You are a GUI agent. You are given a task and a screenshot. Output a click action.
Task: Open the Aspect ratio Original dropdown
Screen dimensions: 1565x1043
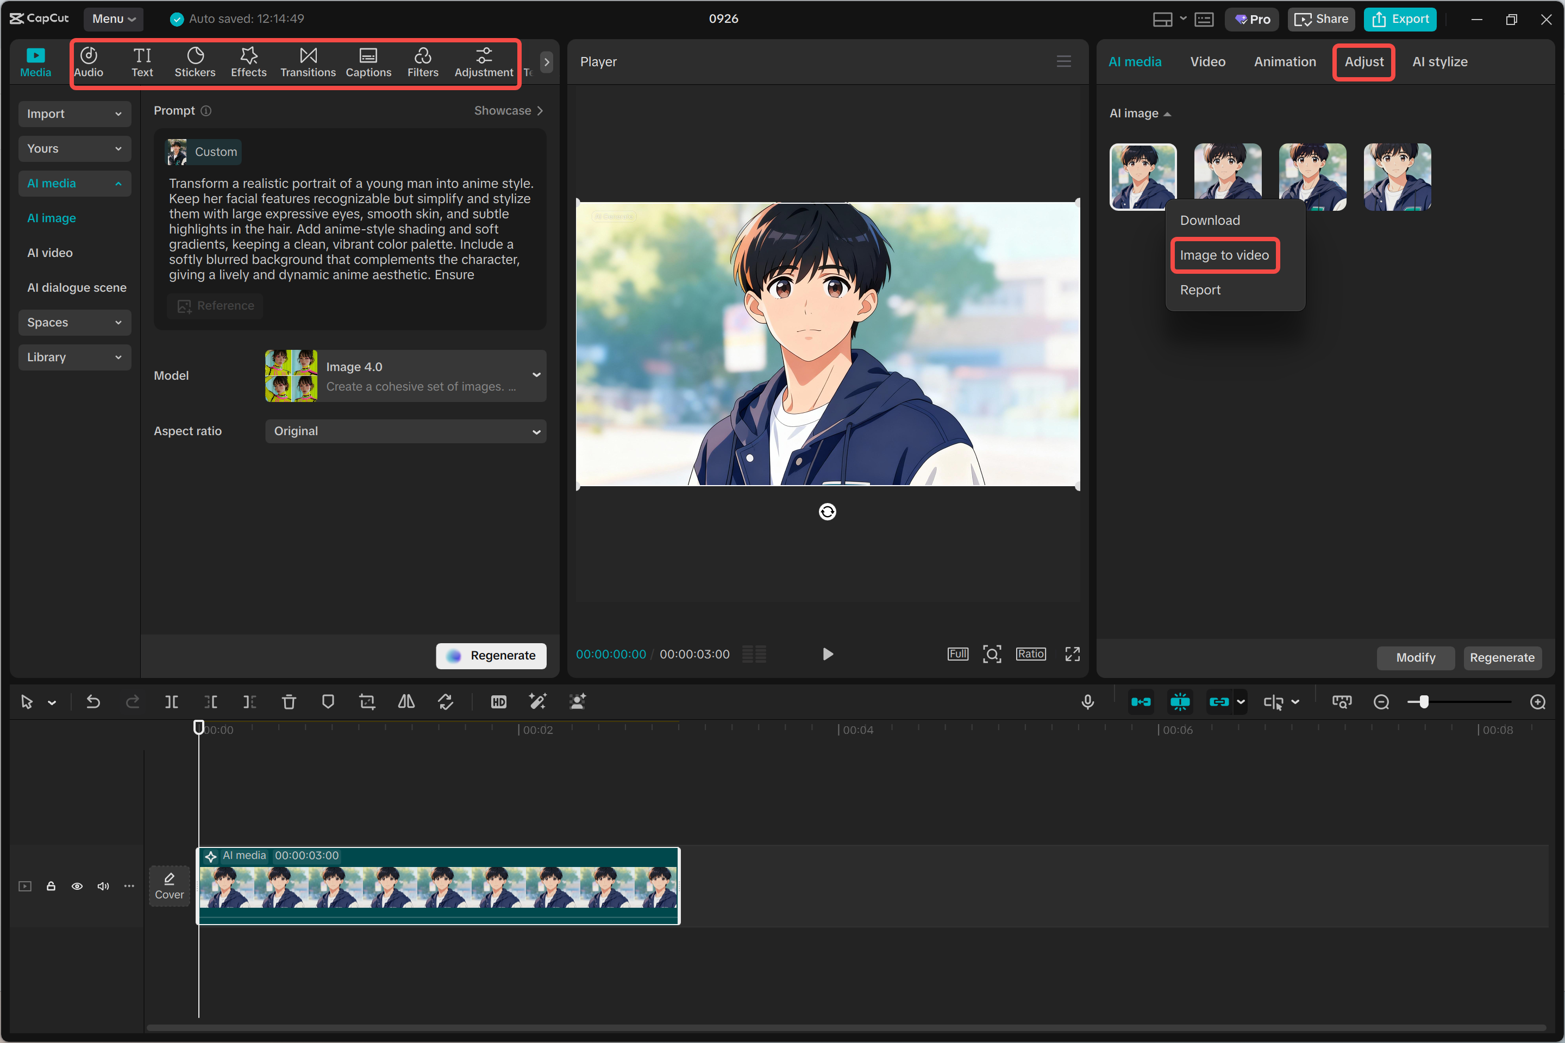pyautogui.click(x=405, y=431)
